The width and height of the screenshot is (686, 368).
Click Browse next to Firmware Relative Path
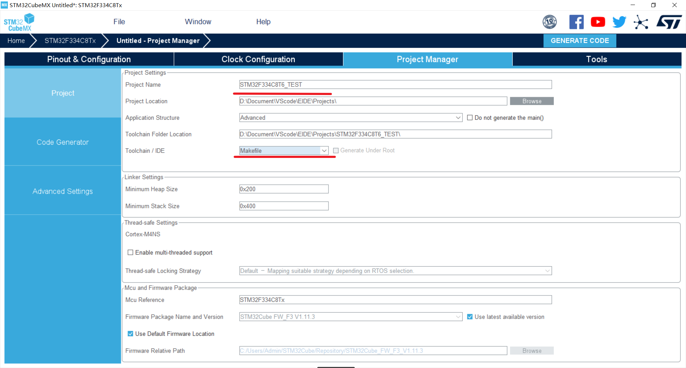tap(532, 350)
